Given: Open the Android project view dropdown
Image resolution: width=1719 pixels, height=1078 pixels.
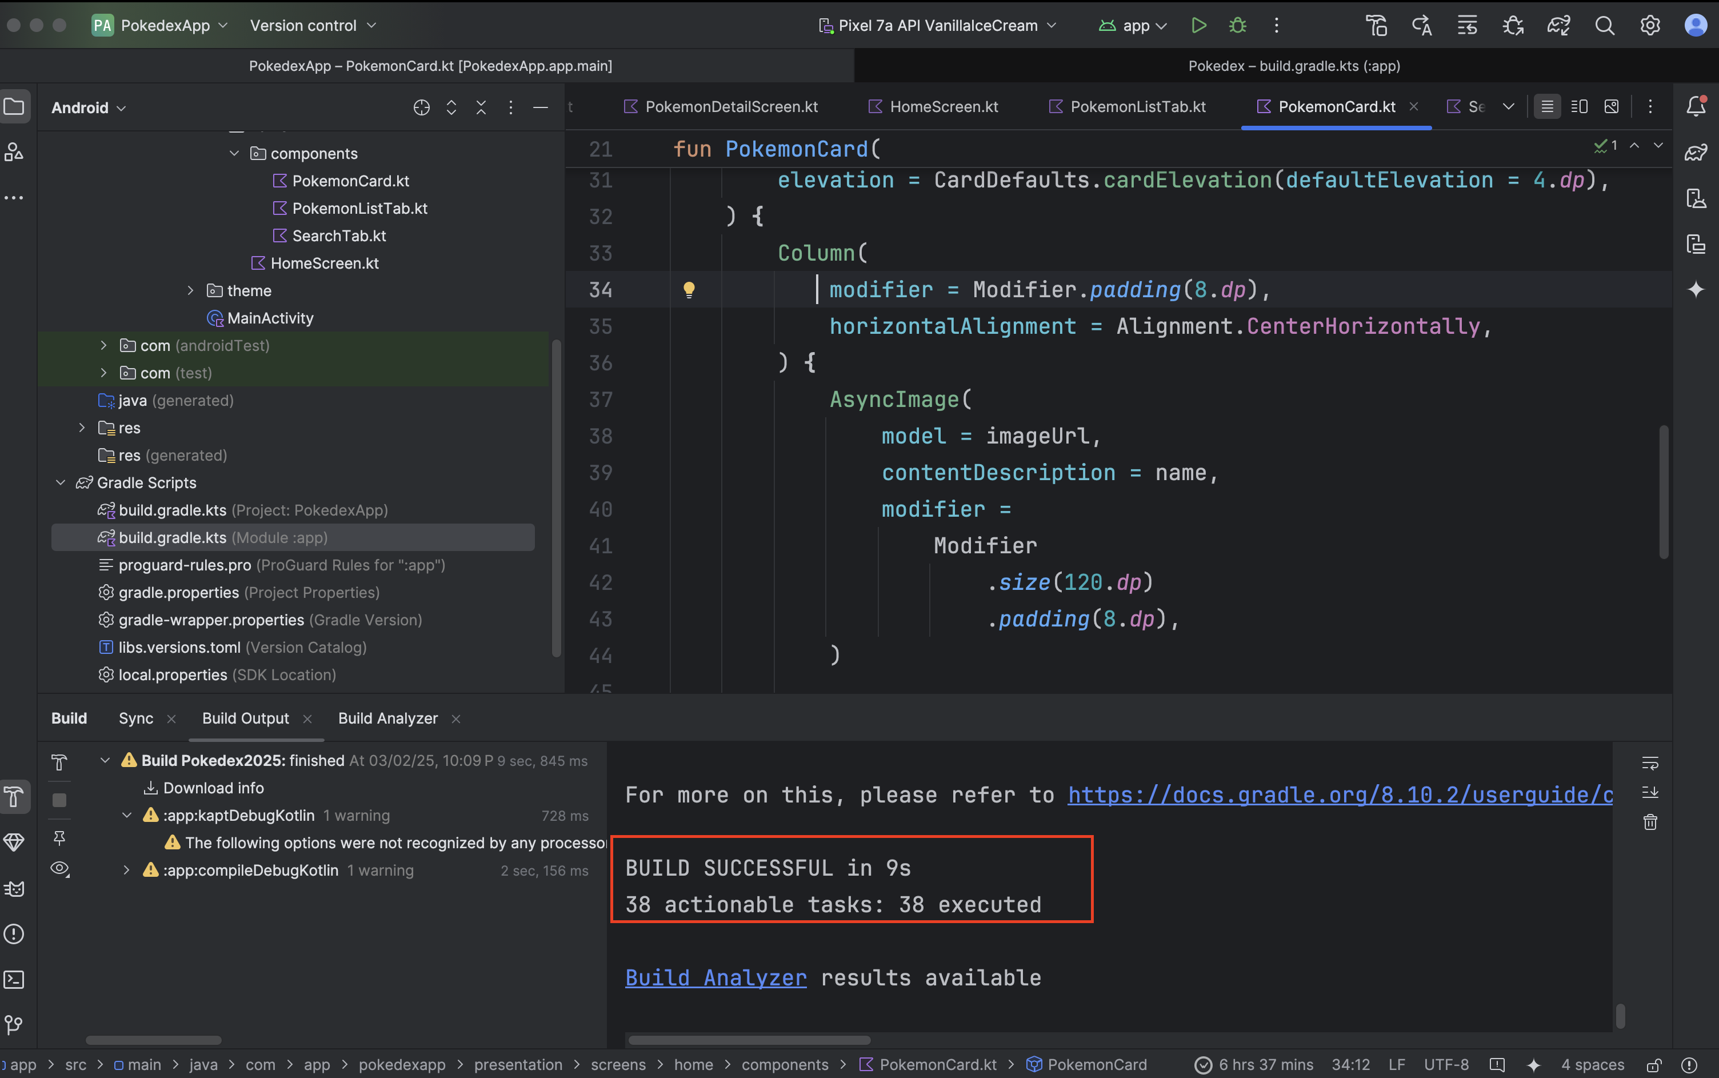Looking at the screenshot, I should click(x=89, y=107).
